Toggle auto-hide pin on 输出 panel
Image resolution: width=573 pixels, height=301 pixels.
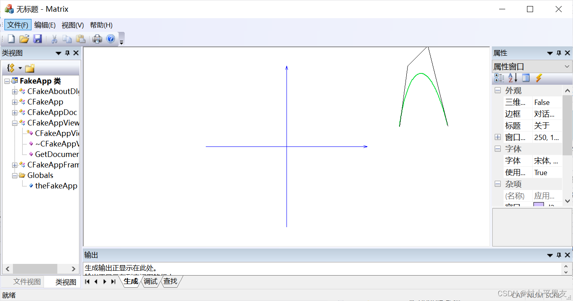pos(559,255)
